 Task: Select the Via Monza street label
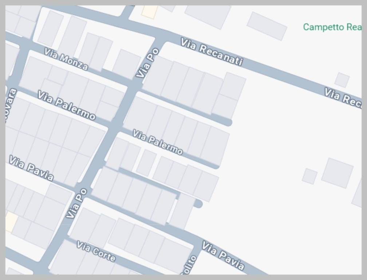tap(66, 59)
